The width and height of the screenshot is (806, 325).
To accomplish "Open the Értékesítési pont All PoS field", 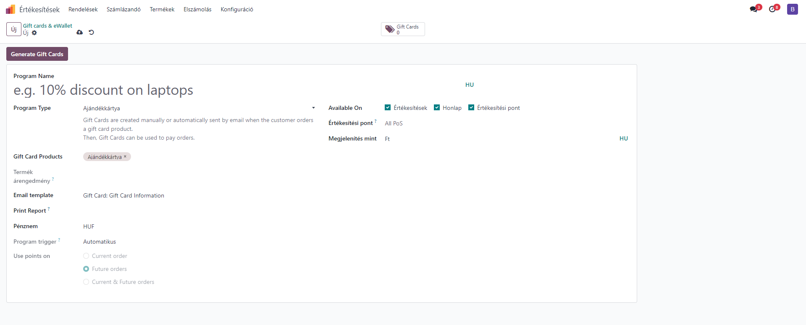I will (507, 123).
